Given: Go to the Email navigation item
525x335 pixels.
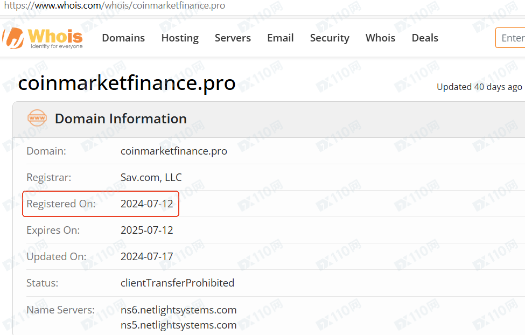Looking at the screenshot, I should (x=280, y=38).
